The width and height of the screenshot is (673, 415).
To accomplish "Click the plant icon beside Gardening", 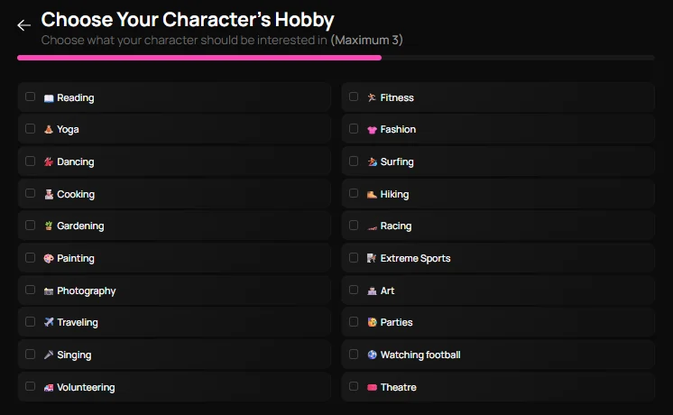I will coord(49,226).
